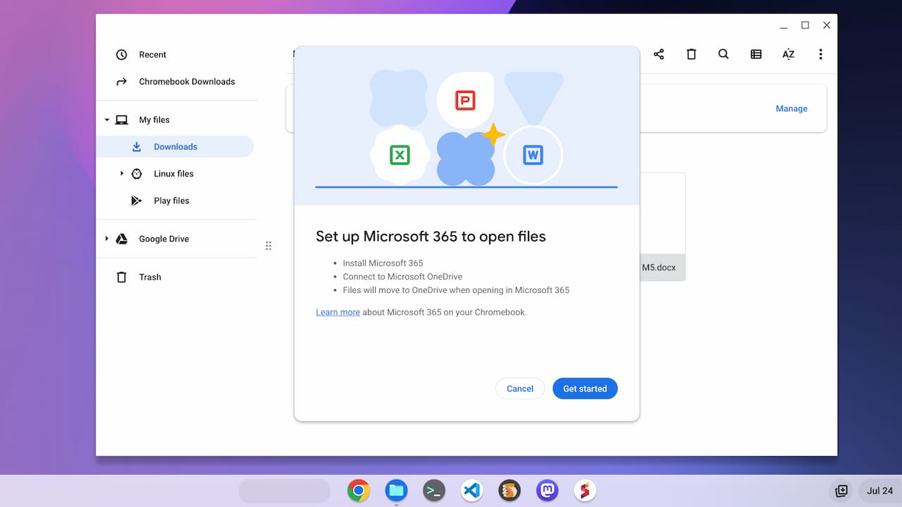
Task: Click the M5.docx file thumbnail
Action: tap(662, 227)
